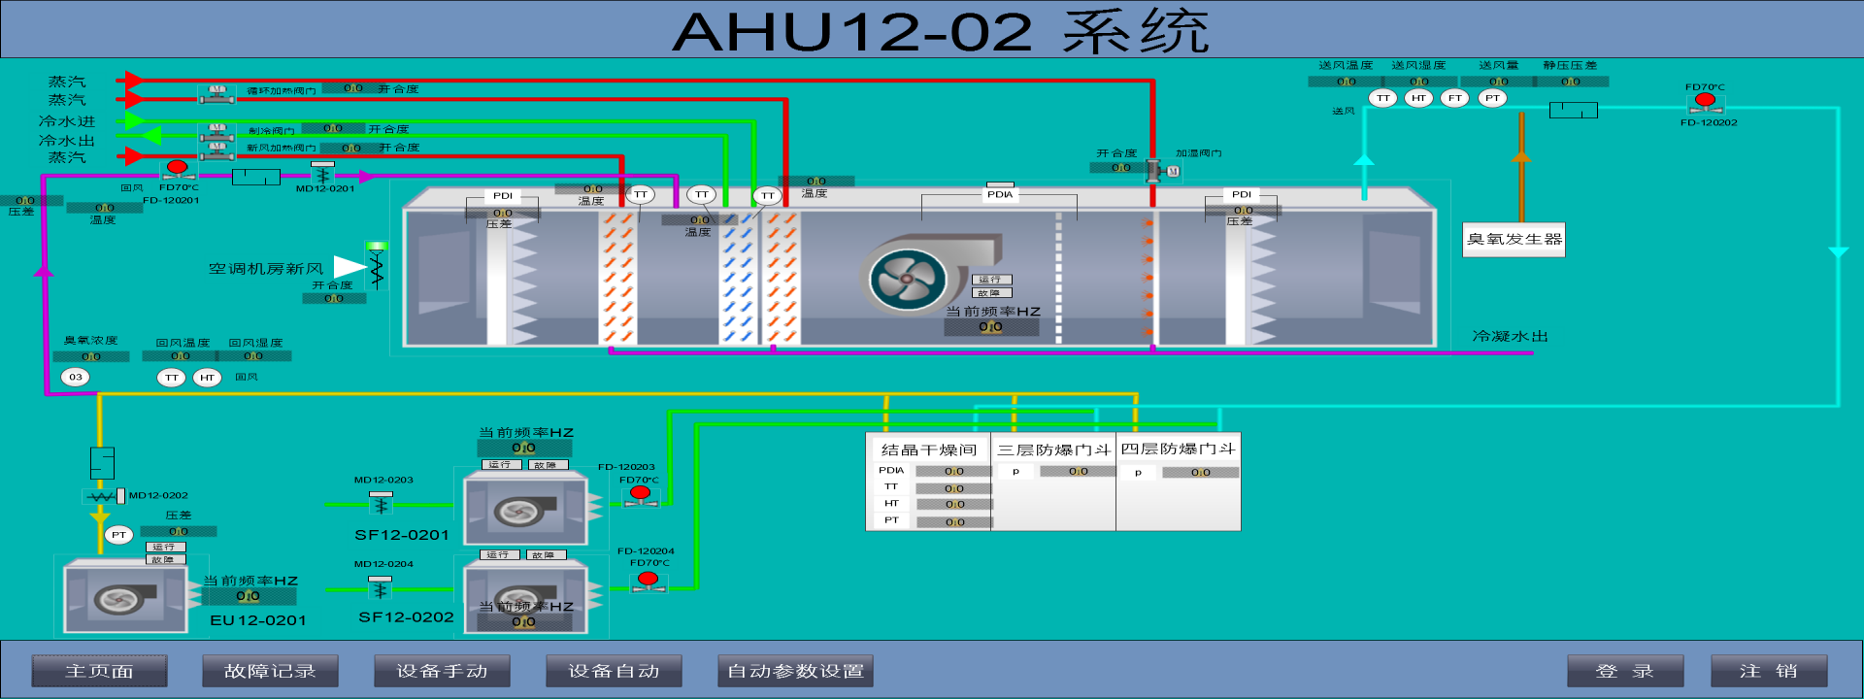Open the ozone generator (臭氧发生器) box

point(1514,239)
